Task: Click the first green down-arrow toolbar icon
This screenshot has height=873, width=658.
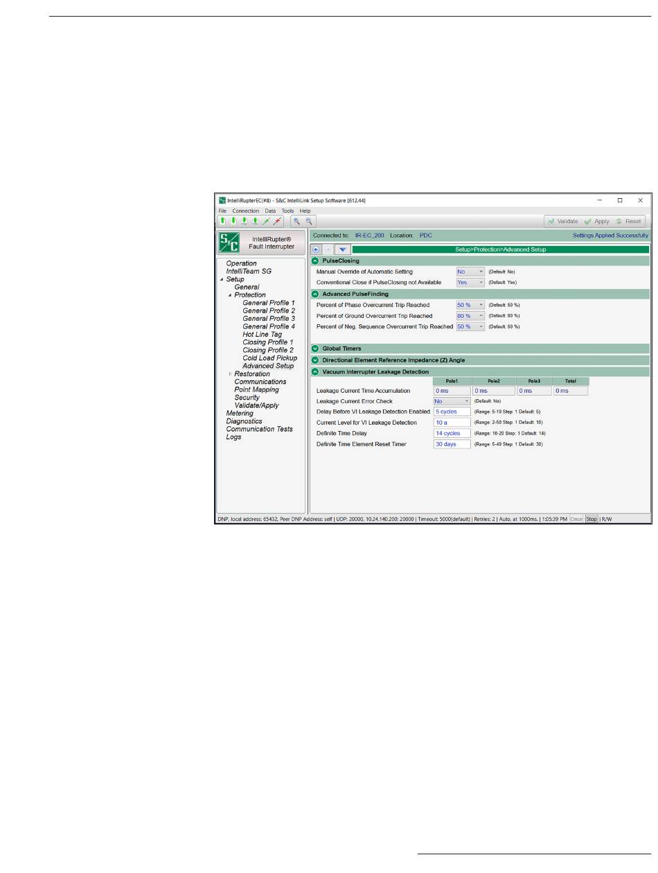Action: tap(233, 221)
